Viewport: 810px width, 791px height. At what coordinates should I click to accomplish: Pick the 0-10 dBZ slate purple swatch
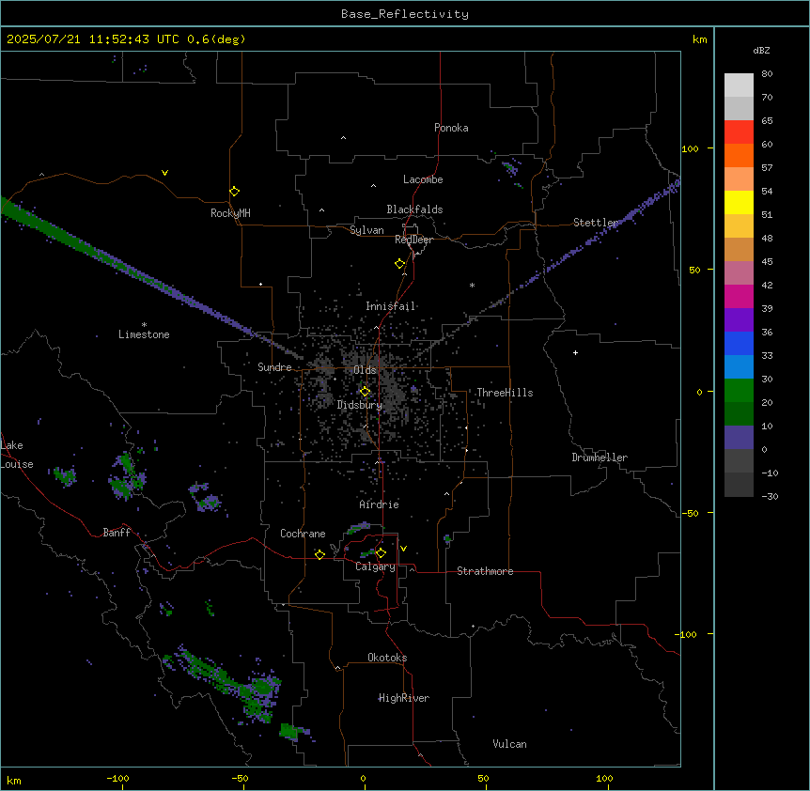click(739, 438)
